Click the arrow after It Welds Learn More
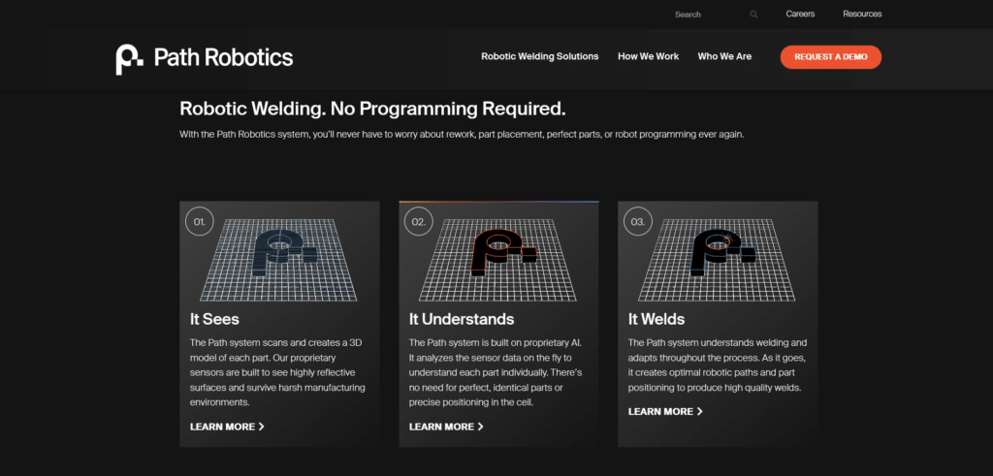This screenshot has height=476, width=993. [700, 411]
